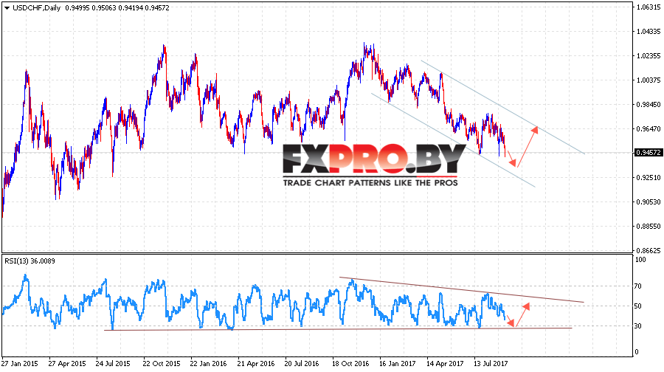Select the lower descending channel trendline
664x372 pixels.
tap(453, 140)
